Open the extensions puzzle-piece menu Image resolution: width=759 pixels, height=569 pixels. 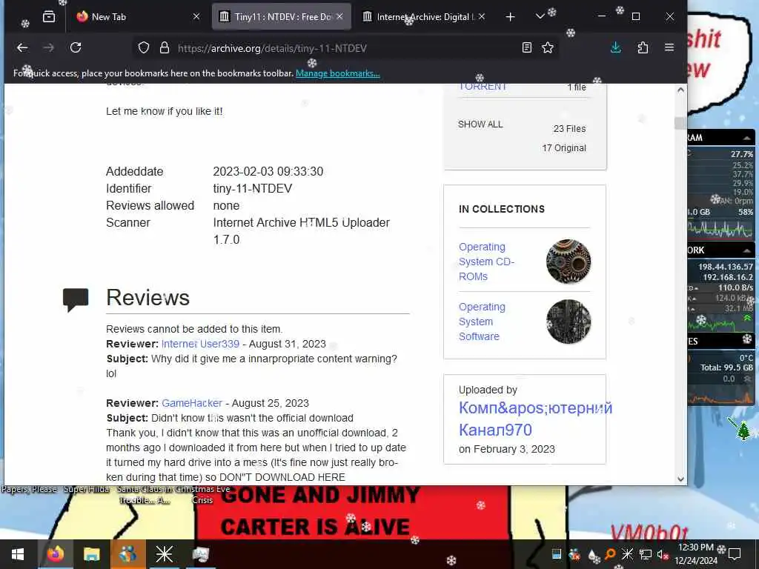pyautogui.click(x=643, y=47)
